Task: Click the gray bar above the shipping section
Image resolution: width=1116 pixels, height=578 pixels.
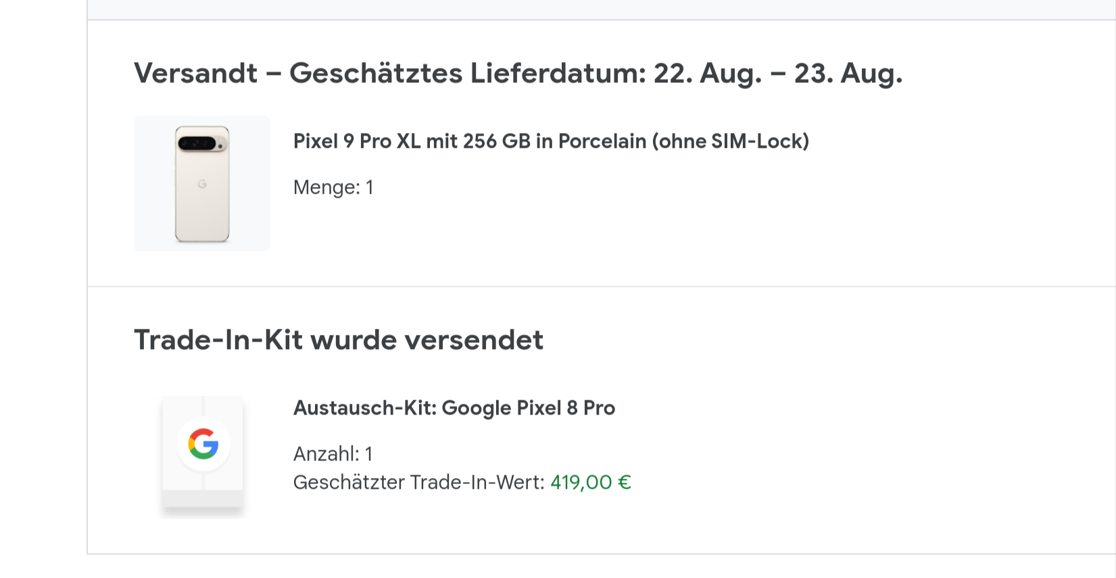Action: [x=602, y=9]
